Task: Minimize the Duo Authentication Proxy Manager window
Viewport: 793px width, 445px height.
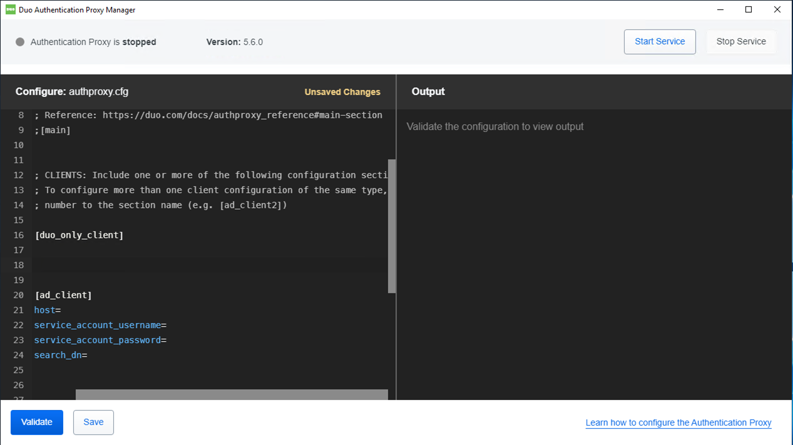Action: 720,10
